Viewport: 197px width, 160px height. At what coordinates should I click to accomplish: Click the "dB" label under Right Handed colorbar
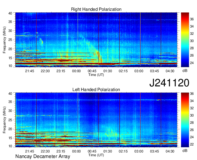185,71
